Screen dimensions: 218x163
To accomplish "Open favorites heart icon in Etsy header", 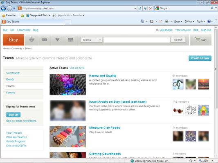I will [x=57, y=40].
